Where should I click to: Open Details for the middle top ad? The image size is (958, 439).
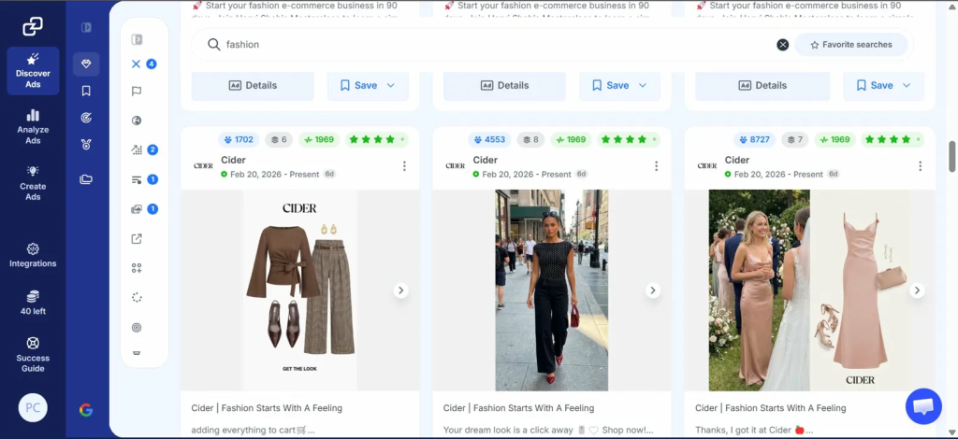coord(504,85)
